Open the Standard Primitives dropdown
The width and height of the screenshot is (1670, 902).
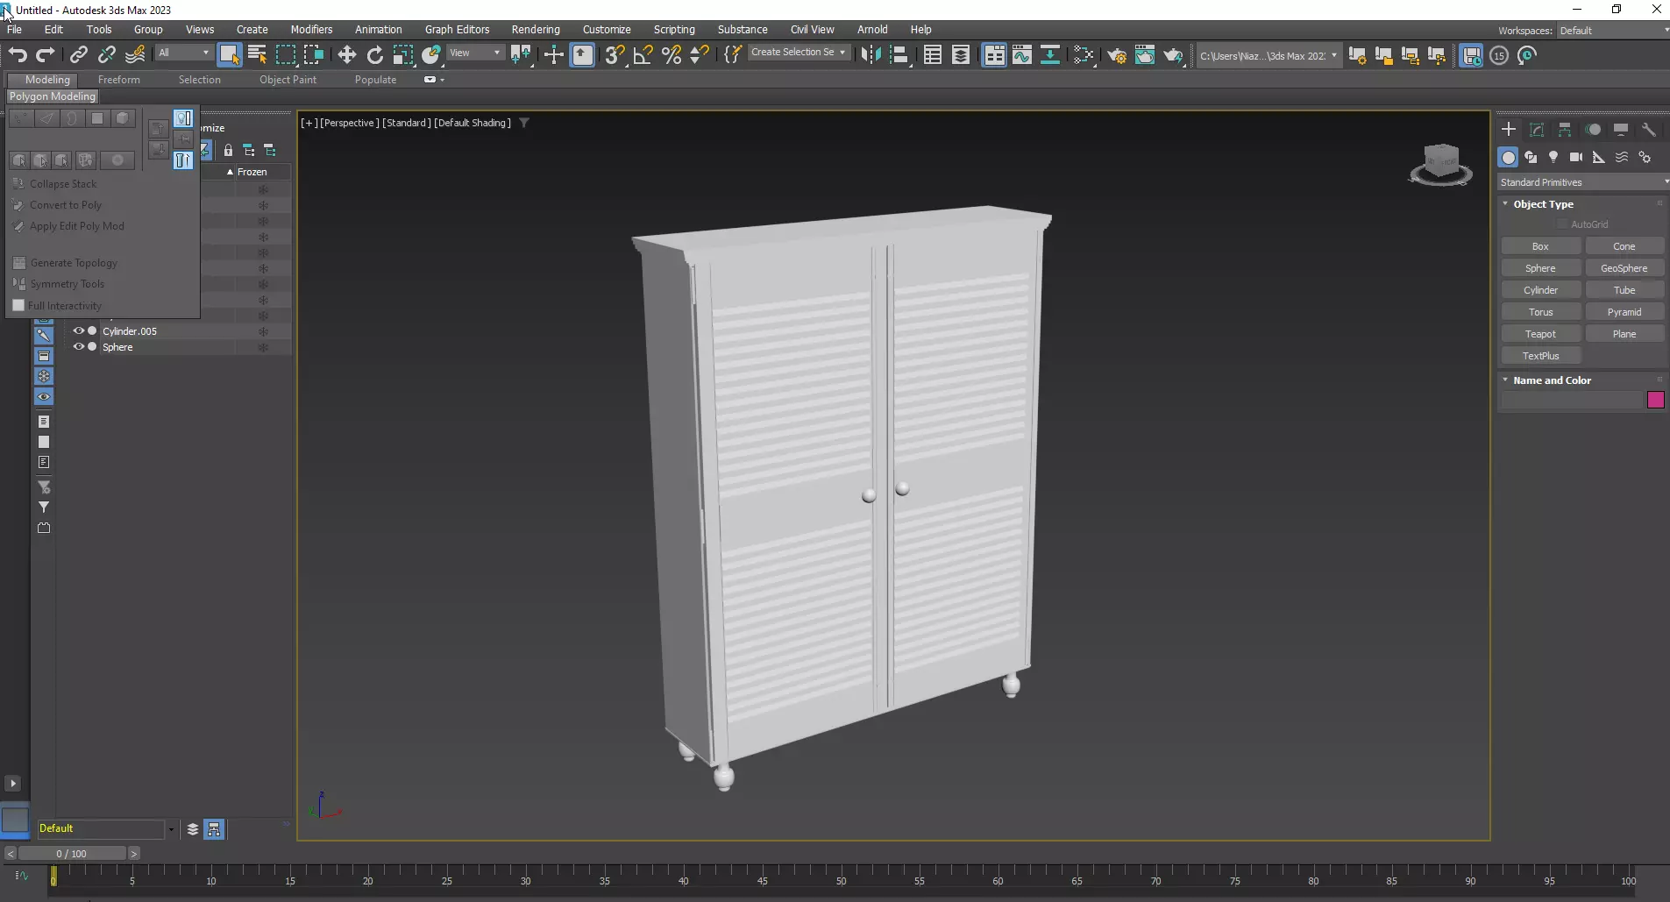click(1582, 182)
